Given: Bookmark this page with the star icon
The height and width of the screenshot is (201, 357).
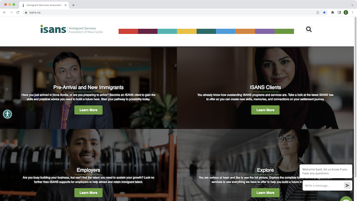Looking at the screenshot, I should 324,12.
